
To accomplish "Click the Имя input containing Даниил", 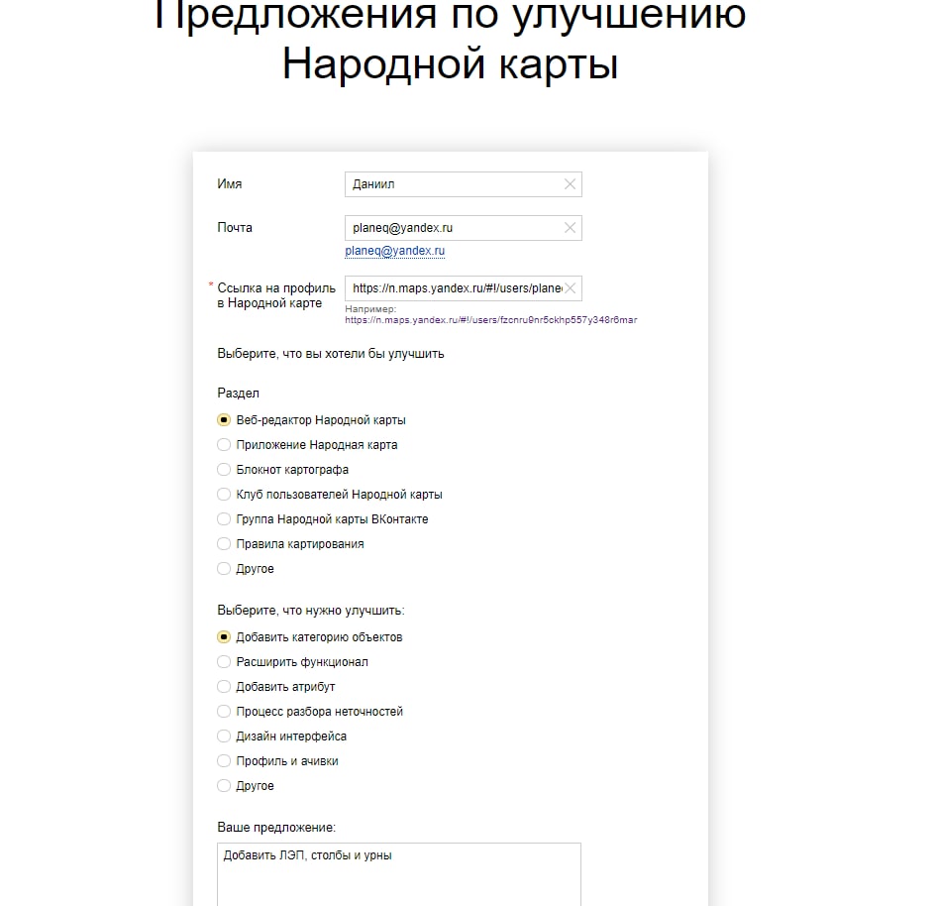I will [x=463, y=184].
